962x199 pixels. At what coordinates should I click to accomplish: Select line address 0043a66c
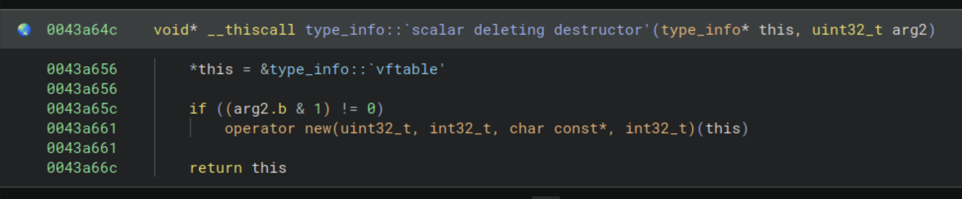pos(82,168)
